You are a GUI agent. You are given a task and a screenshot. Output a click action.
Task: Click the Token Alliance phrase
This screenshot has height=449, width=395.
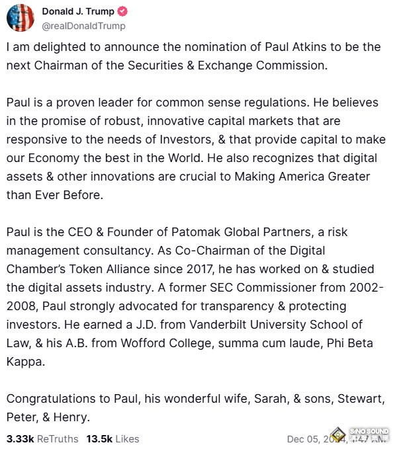[109, 269]
